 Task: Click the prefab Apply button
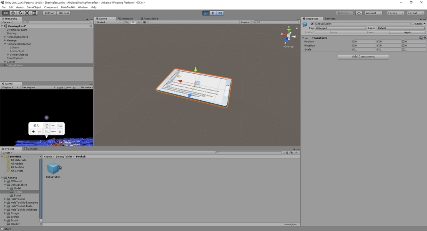pos(407,32)
